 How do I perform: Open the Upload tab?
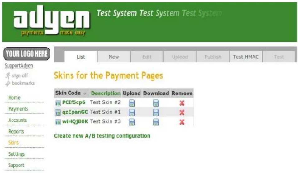click(x=180, y=57)
